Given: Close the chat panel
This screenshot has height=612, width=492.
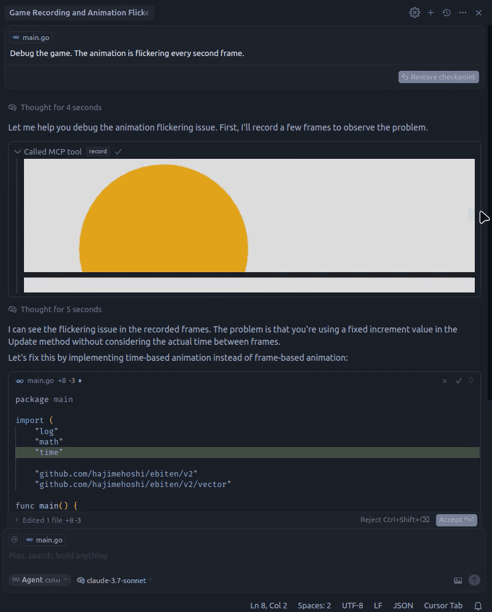Looking at the screenshot, I should [x=478, y=12].
